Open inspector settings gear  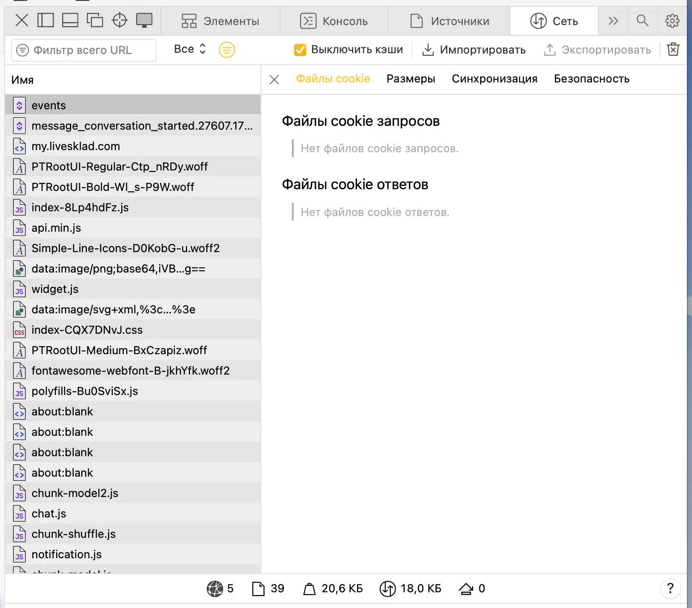[x=672, y=20]
